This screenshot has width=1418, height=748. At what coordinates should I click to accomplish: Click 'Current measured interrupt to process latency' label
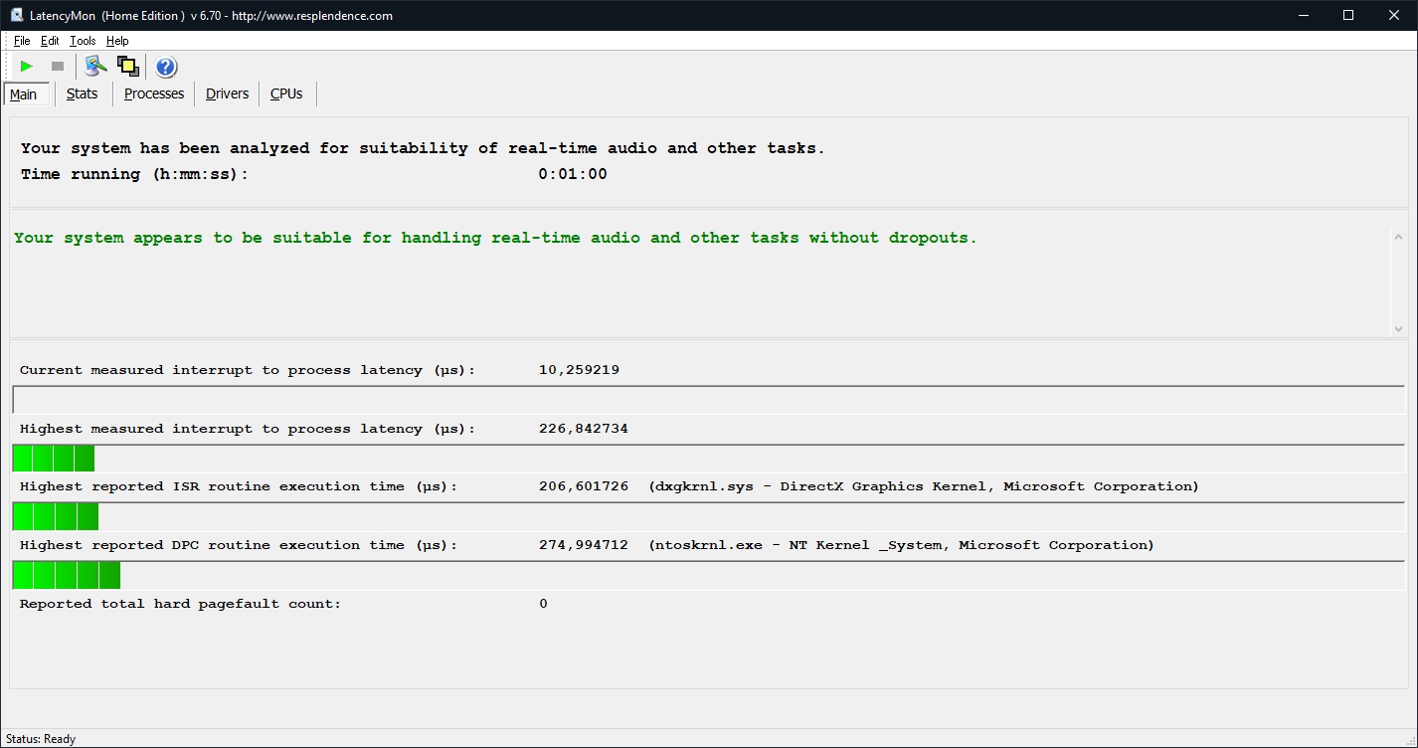click(248, 370)
